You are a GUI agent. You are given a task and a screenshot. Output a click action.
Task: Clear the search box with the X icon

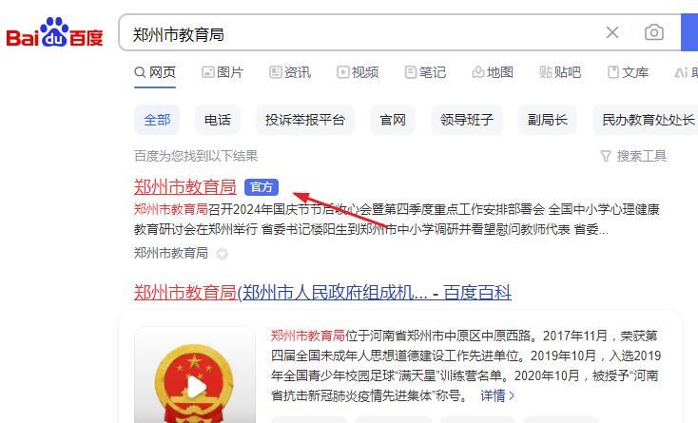pyautogui.click(x=612, y=32)
